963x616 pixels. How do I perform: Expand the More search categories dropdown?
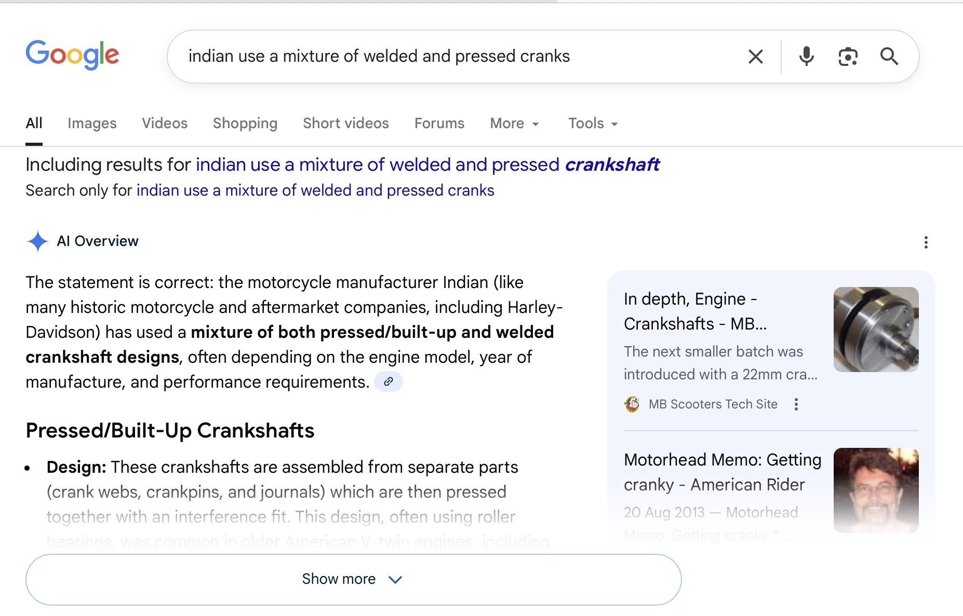tap(514, 124)
